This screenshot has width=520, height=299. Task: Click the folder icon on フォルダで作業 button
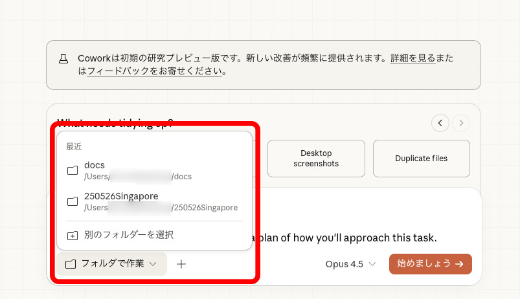click(x=71, y=264)
